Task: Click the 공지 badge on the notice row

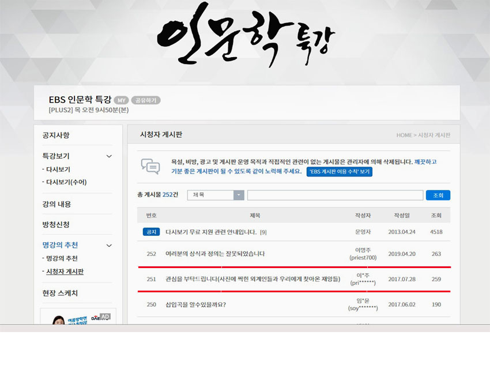Action: point(151,232)
